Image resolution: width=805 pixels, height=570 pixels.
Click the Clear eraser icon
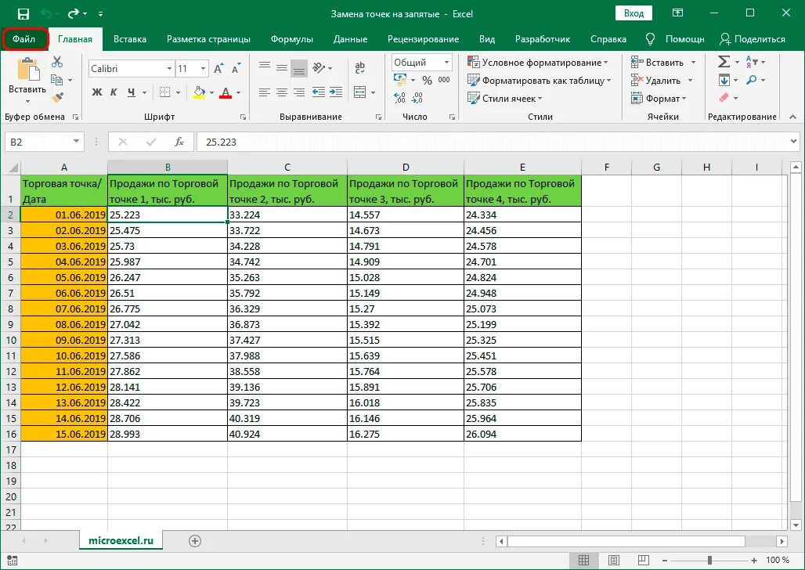[724, 98]
